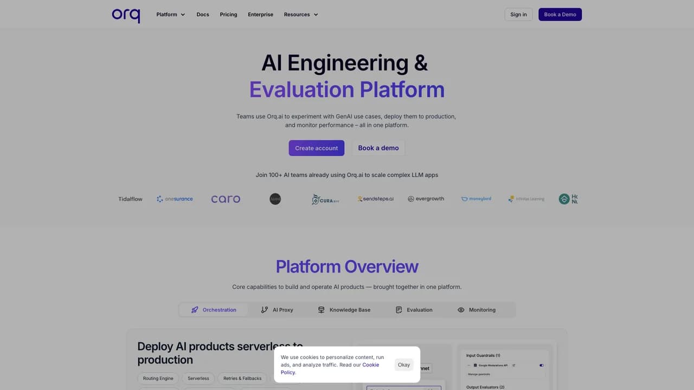Click the hero Book a demo button
The image size is (694, 390).
[x=378, y=148]
